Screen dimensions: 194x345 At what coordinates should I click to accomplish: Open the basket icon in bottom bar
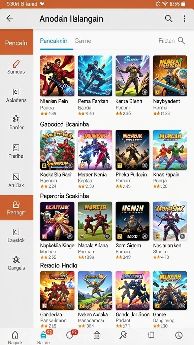[97, 335]
